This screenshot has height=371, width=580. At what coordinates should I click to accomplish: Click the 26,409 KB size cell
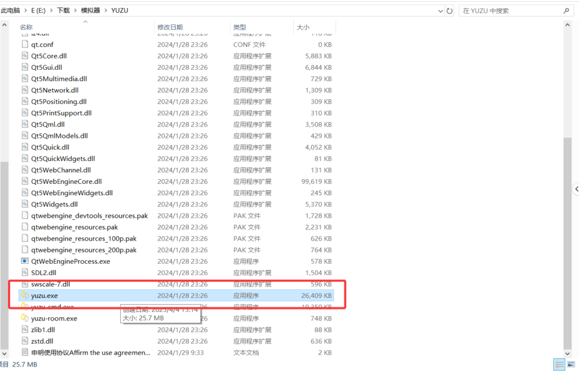(316, 296)
